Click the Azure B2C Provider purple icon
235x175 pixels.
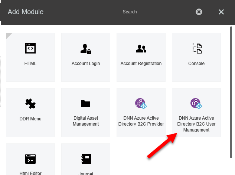click(141, 103)
